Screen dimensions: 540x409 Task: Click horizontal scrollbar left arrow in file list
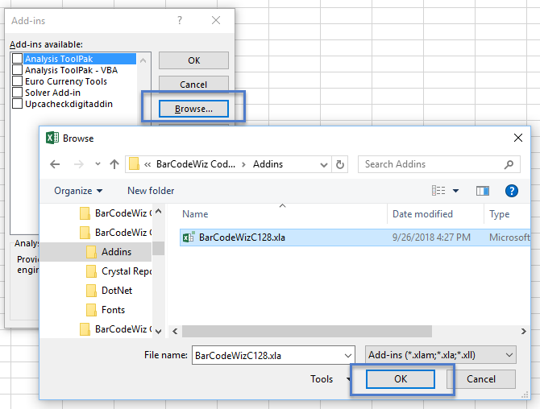coord(175,332)
